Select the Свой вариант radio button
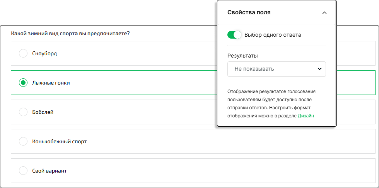The image size is (379, 188). (x=23, y=171)
